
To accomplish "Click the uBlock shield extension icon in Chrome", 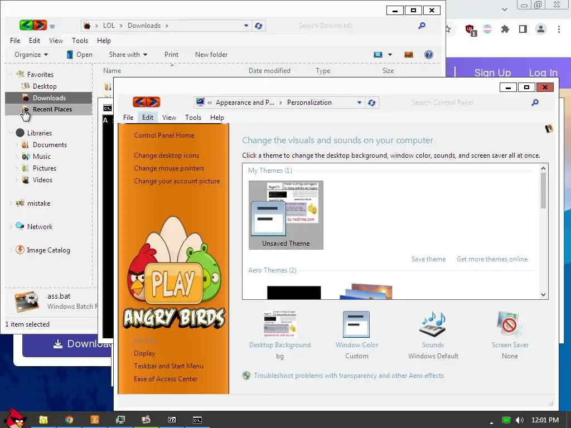I will click(x=470, y=29).
